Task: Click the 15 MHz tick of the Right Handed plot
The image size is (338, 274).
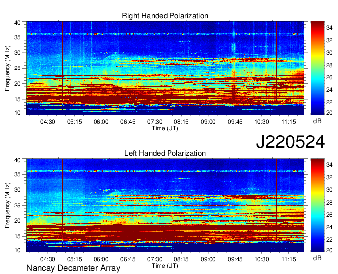Action: 17,99
